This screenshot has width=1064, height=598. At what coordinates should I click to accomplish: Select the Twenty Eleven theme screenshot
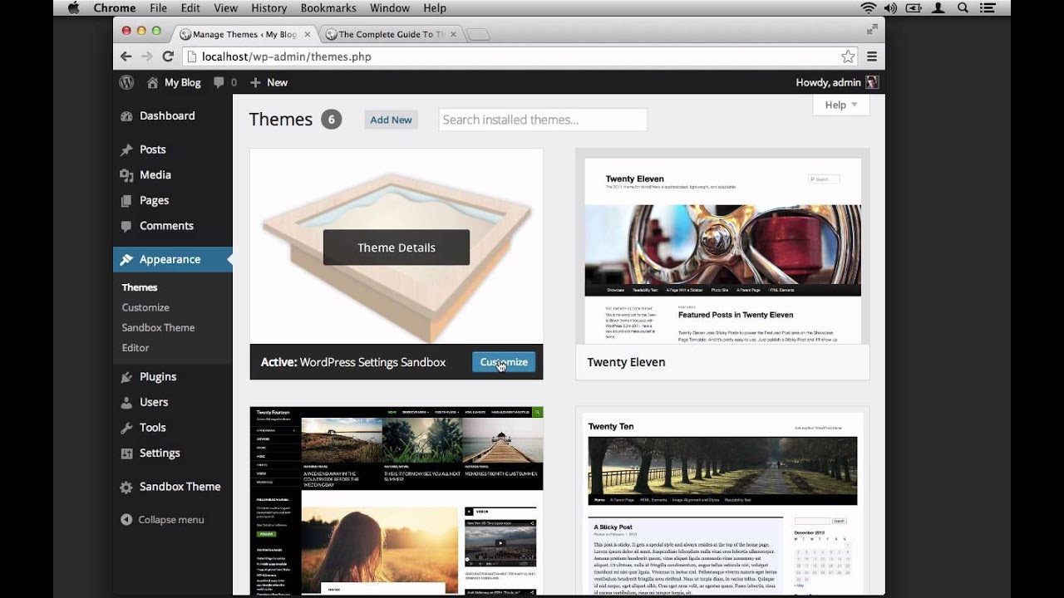722,247
